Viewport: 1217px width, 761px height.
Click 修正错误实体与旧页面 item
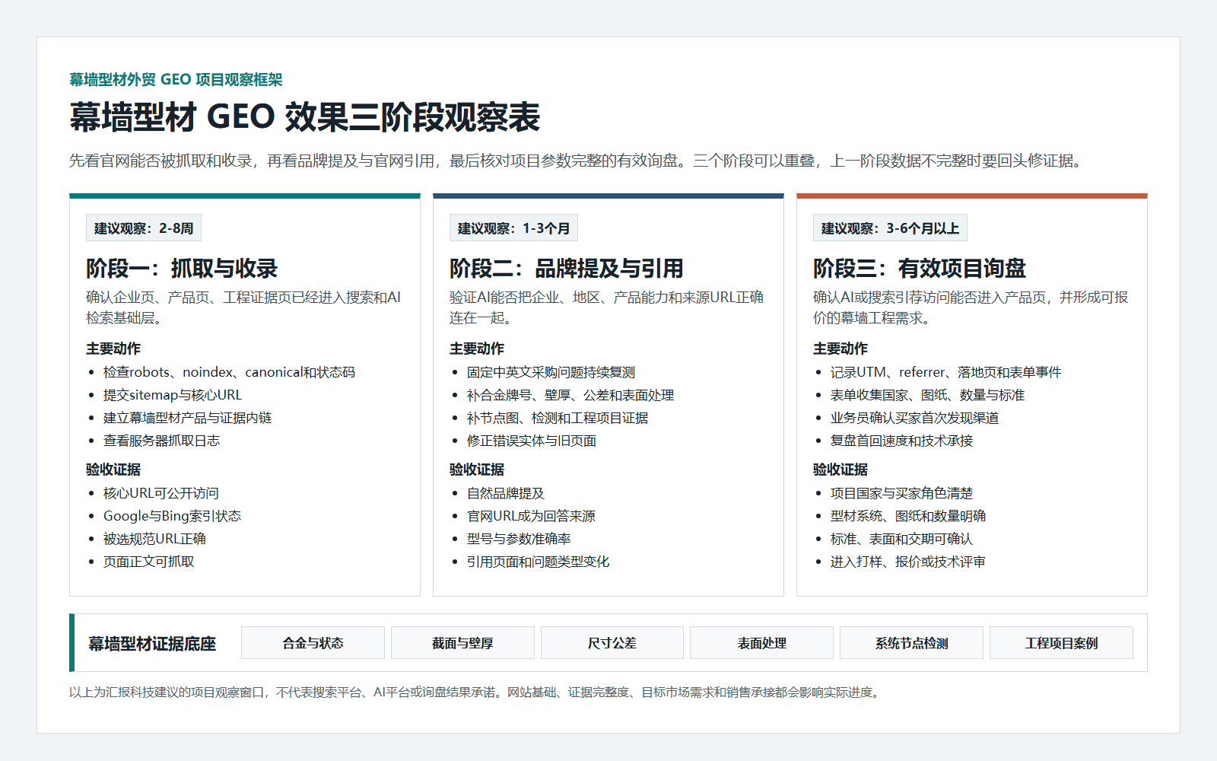click(x=532, y=441)
